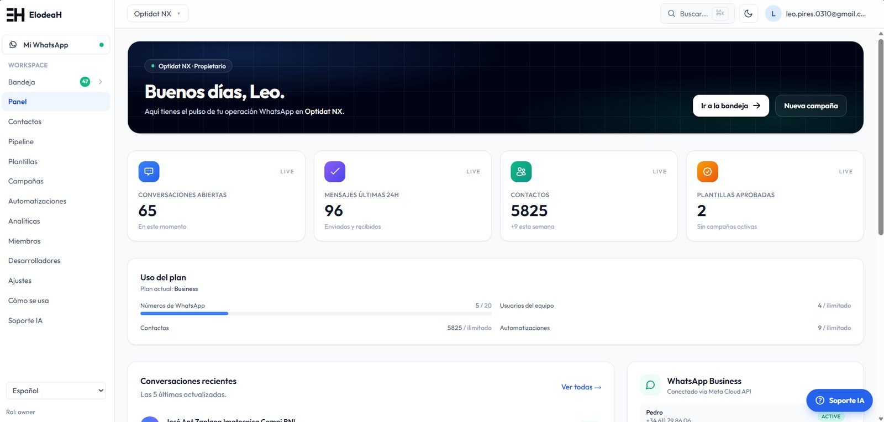
Task: Click the WhatsApp Business chat bubble icon
Action: 650,385
